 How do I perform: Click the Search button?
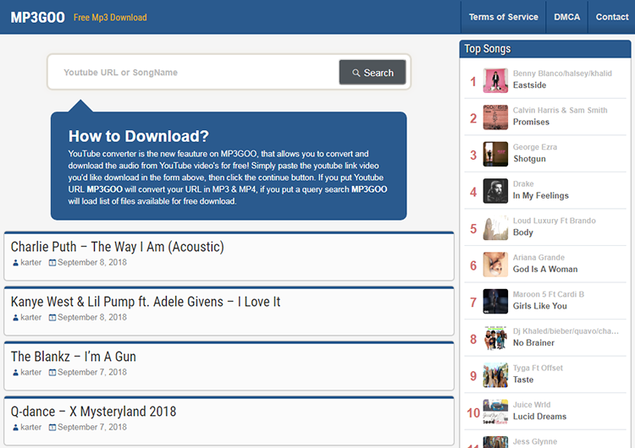[373, 73]
